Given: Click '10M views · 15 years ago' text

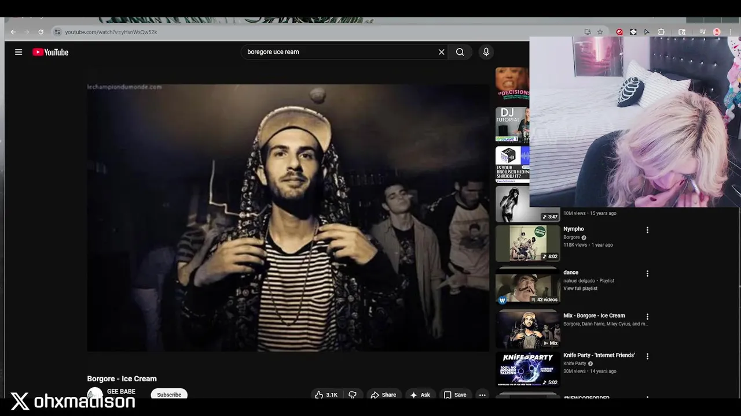Looking at the screenshot, I should pos(590,213).
